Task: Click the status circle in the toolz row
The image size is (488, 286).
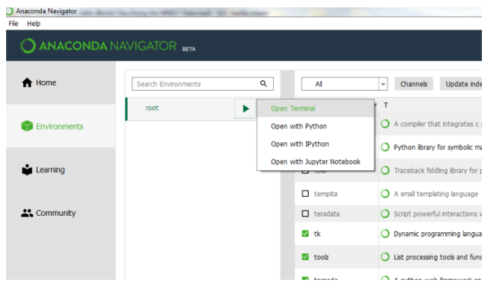Action: tap(385, 257)
